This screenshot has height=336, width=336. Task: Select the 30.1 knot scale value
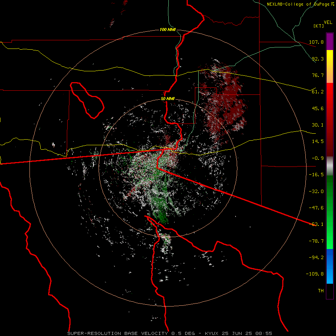pyautogui.click(x=318, y=125)
